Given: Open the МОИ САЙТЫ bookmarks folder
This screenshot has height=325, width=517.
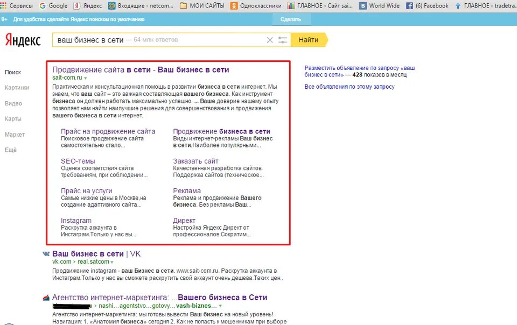Looking at the screenshot, I should click(x=202, y=5).
